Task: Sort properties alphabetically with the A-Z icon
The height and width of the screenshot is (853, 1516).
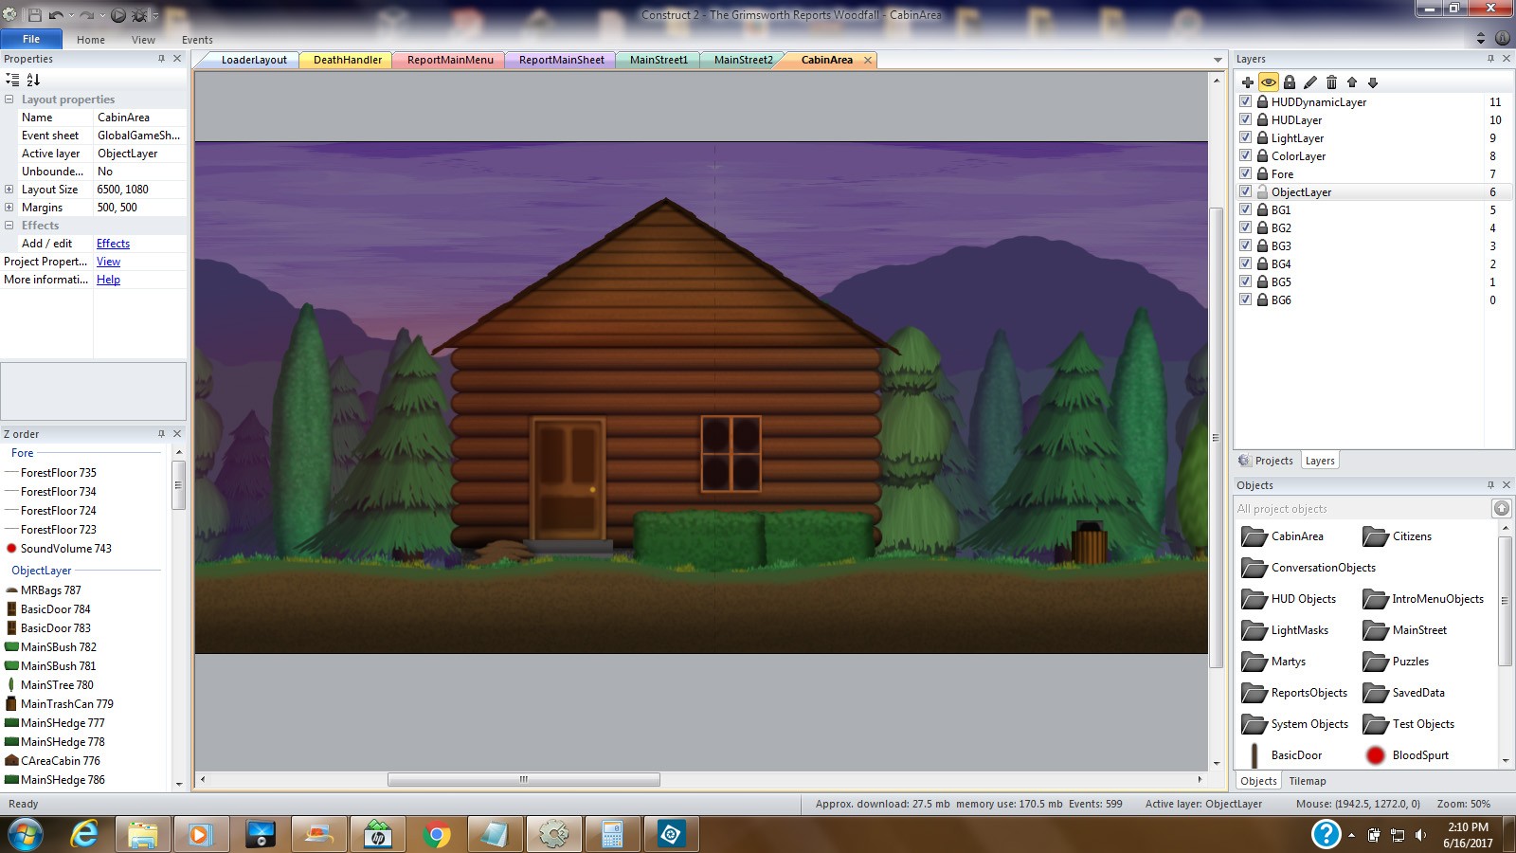Action: tap(33, 81)
